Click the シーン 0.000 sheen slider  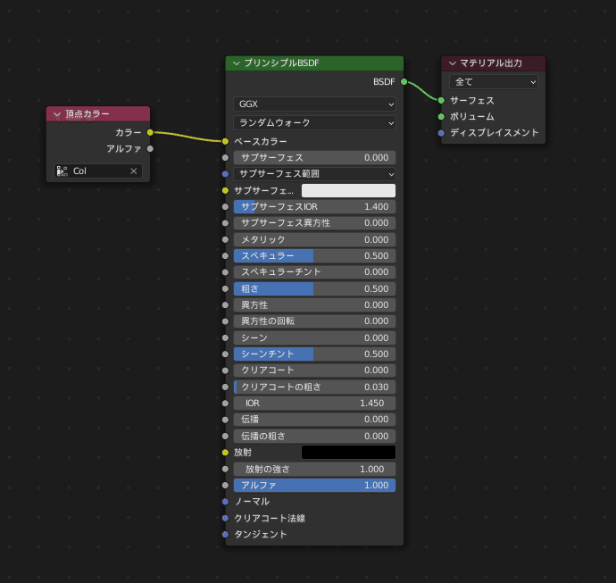(314, 337)
